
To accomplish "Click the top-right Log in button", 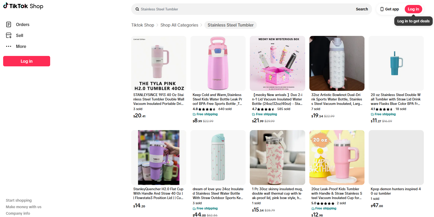I will click(413, 9).
